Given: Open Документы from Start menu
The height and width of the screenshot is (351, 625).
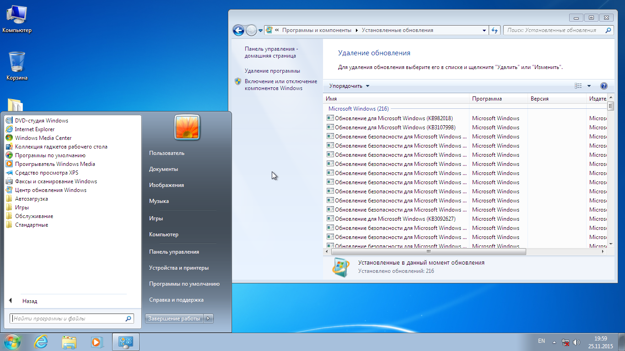Looking at the screenshot, I should [x=163, y=169].
